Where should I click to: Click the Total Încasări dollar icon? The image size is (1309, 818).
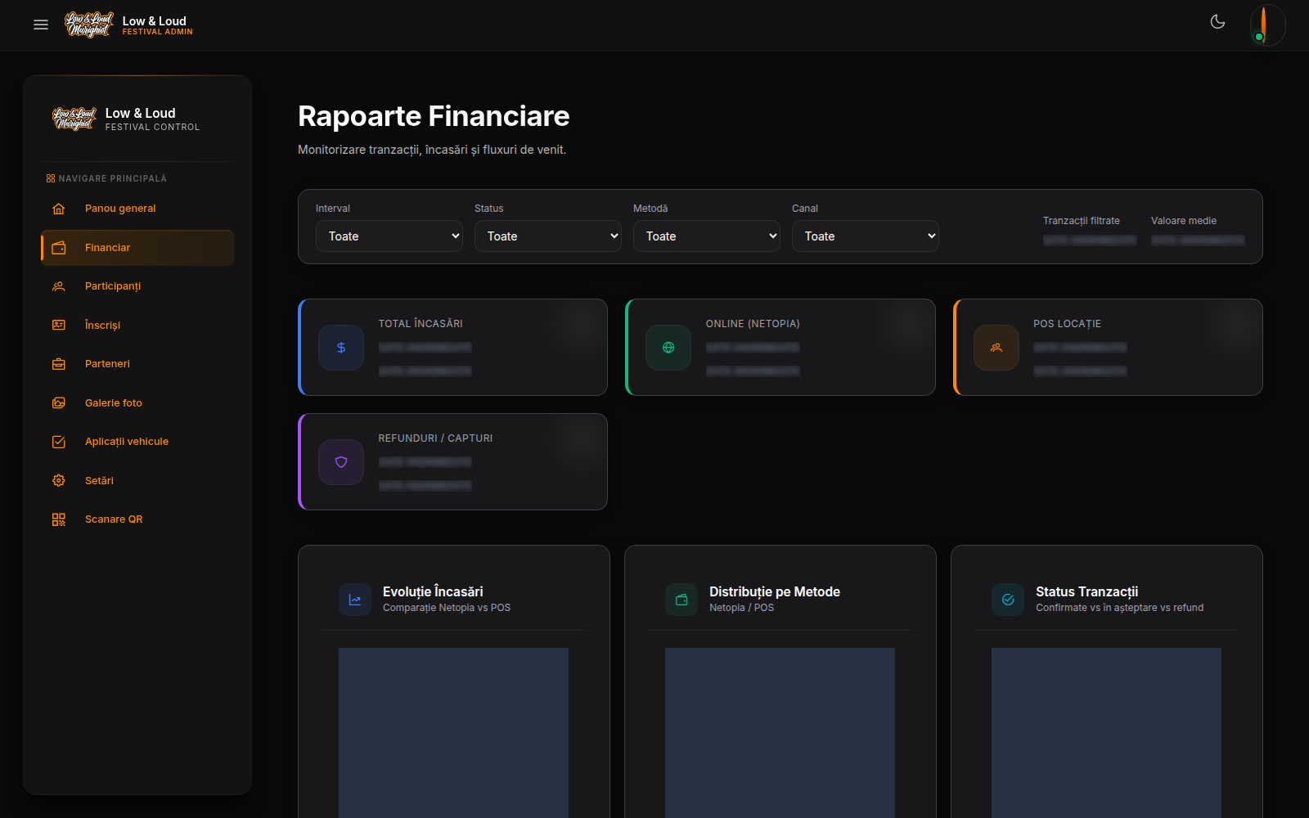[341, 348]
